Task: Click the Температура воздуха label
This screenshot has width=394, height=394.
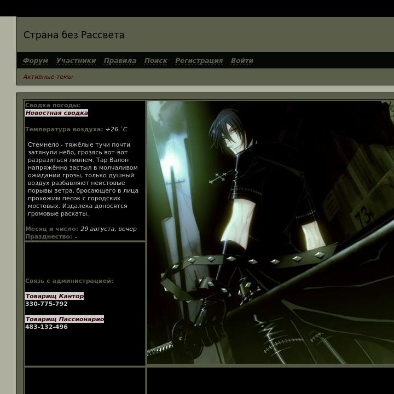Action: (64, 129)
